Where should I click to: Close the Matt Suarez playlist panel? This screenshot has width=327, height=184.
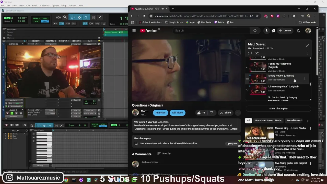pyautogui.click(x=307, y=46)
